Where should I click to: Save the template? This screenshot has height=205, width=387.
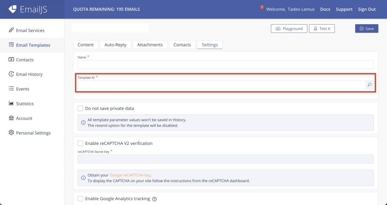point(367,29)
